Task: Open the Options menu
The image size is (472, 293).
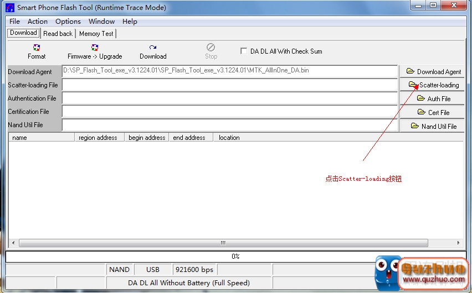Action: coord(68,22)
